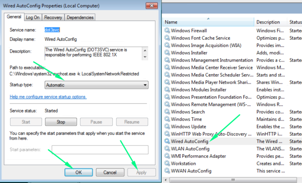Click the WLAN AutoConfig gear icon
The height and width of the screenshot is (183, 302).
[x=167, y=149]
